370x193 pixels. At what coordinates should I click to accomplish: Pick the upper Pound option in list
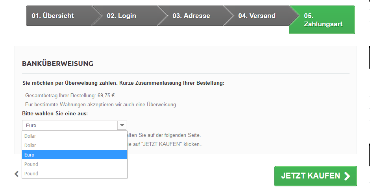click(74, 164)
